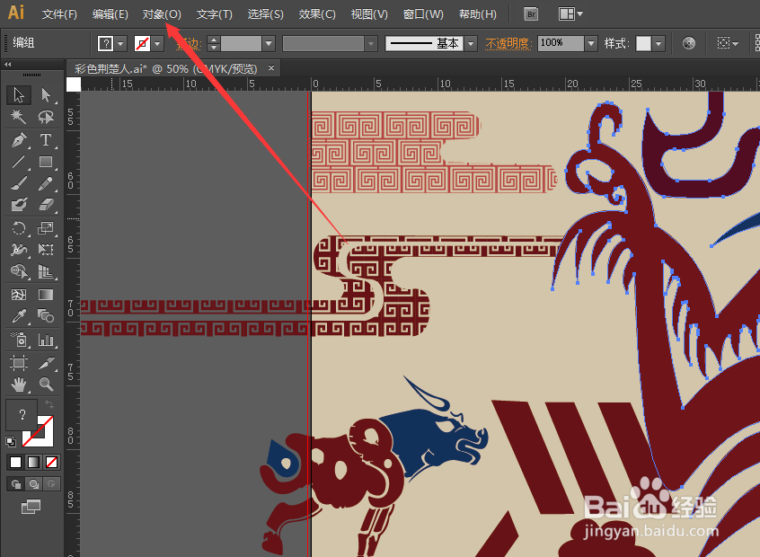Image resolution: width=760 pixels, height=557 pixels.
Task: Select the Eyedropper tool
Action: coord(19,316)
